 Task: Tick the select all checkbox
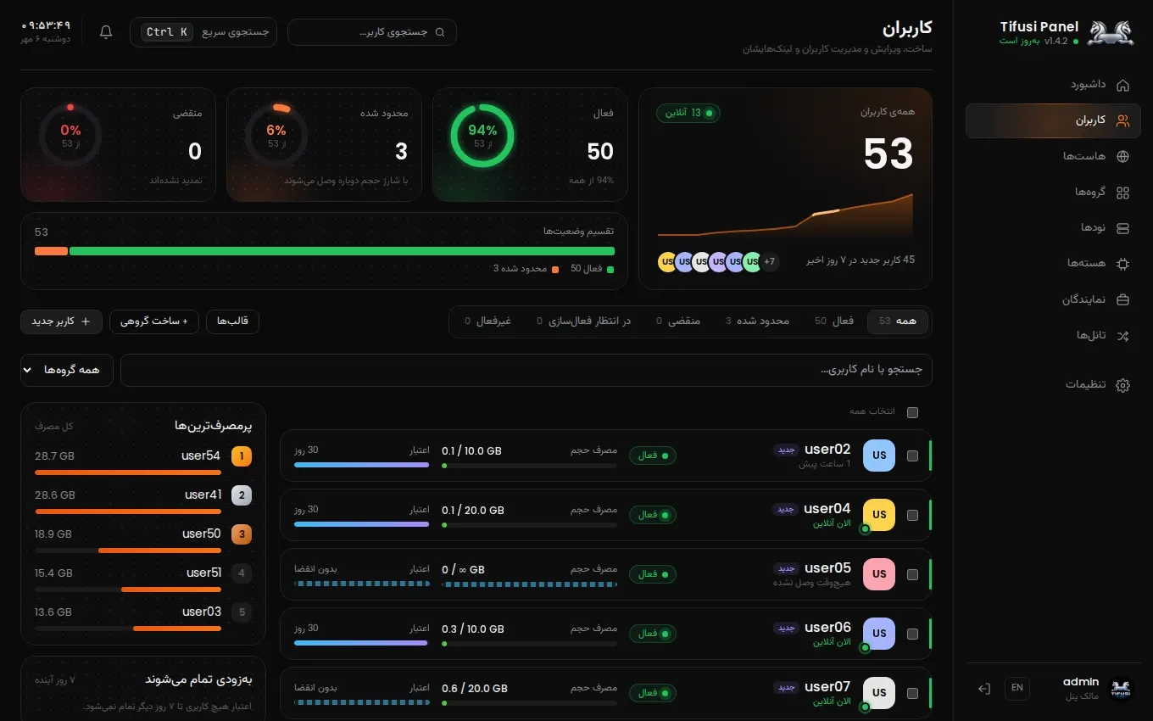tap(912, 413)
